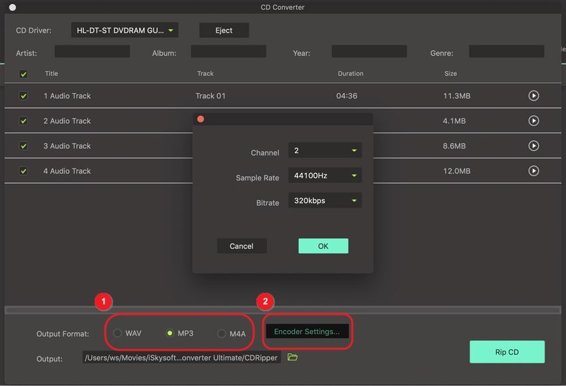Uncheck the 3 Audio Track checkbox
566x386 pixels.
pyautogui.click(x=24, y=146)
